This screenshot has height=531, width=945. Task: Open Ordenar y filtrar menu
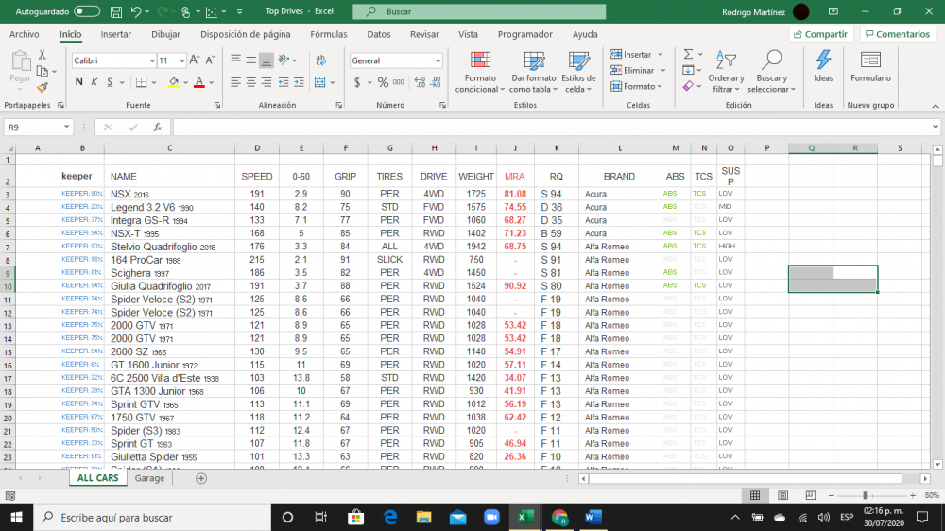(726, 73)
